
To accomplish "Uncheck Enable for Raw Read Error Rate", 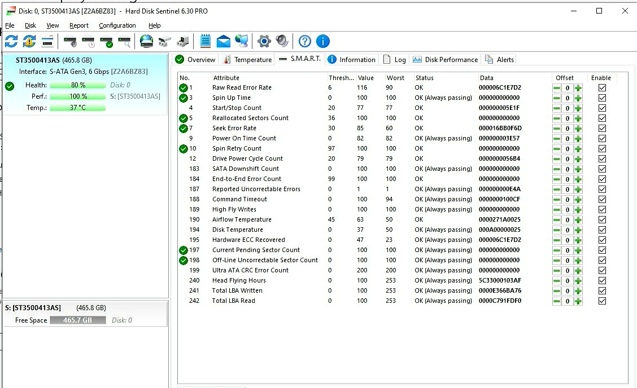I will [602, 87].
